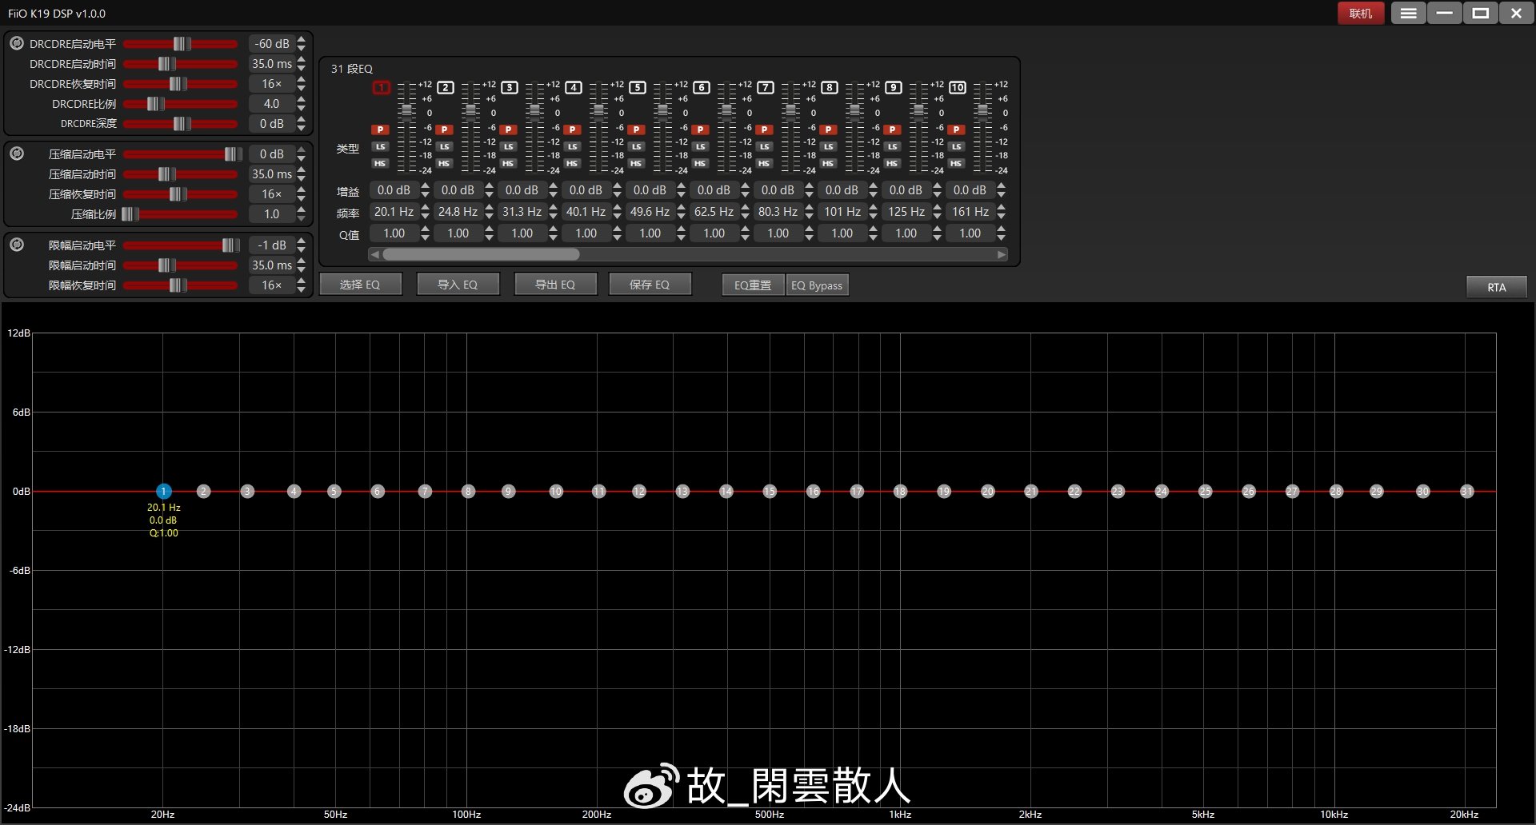Open the 选择 EQ preset selector
This screenshot has width=1536, height=825.
pos(360,285)
